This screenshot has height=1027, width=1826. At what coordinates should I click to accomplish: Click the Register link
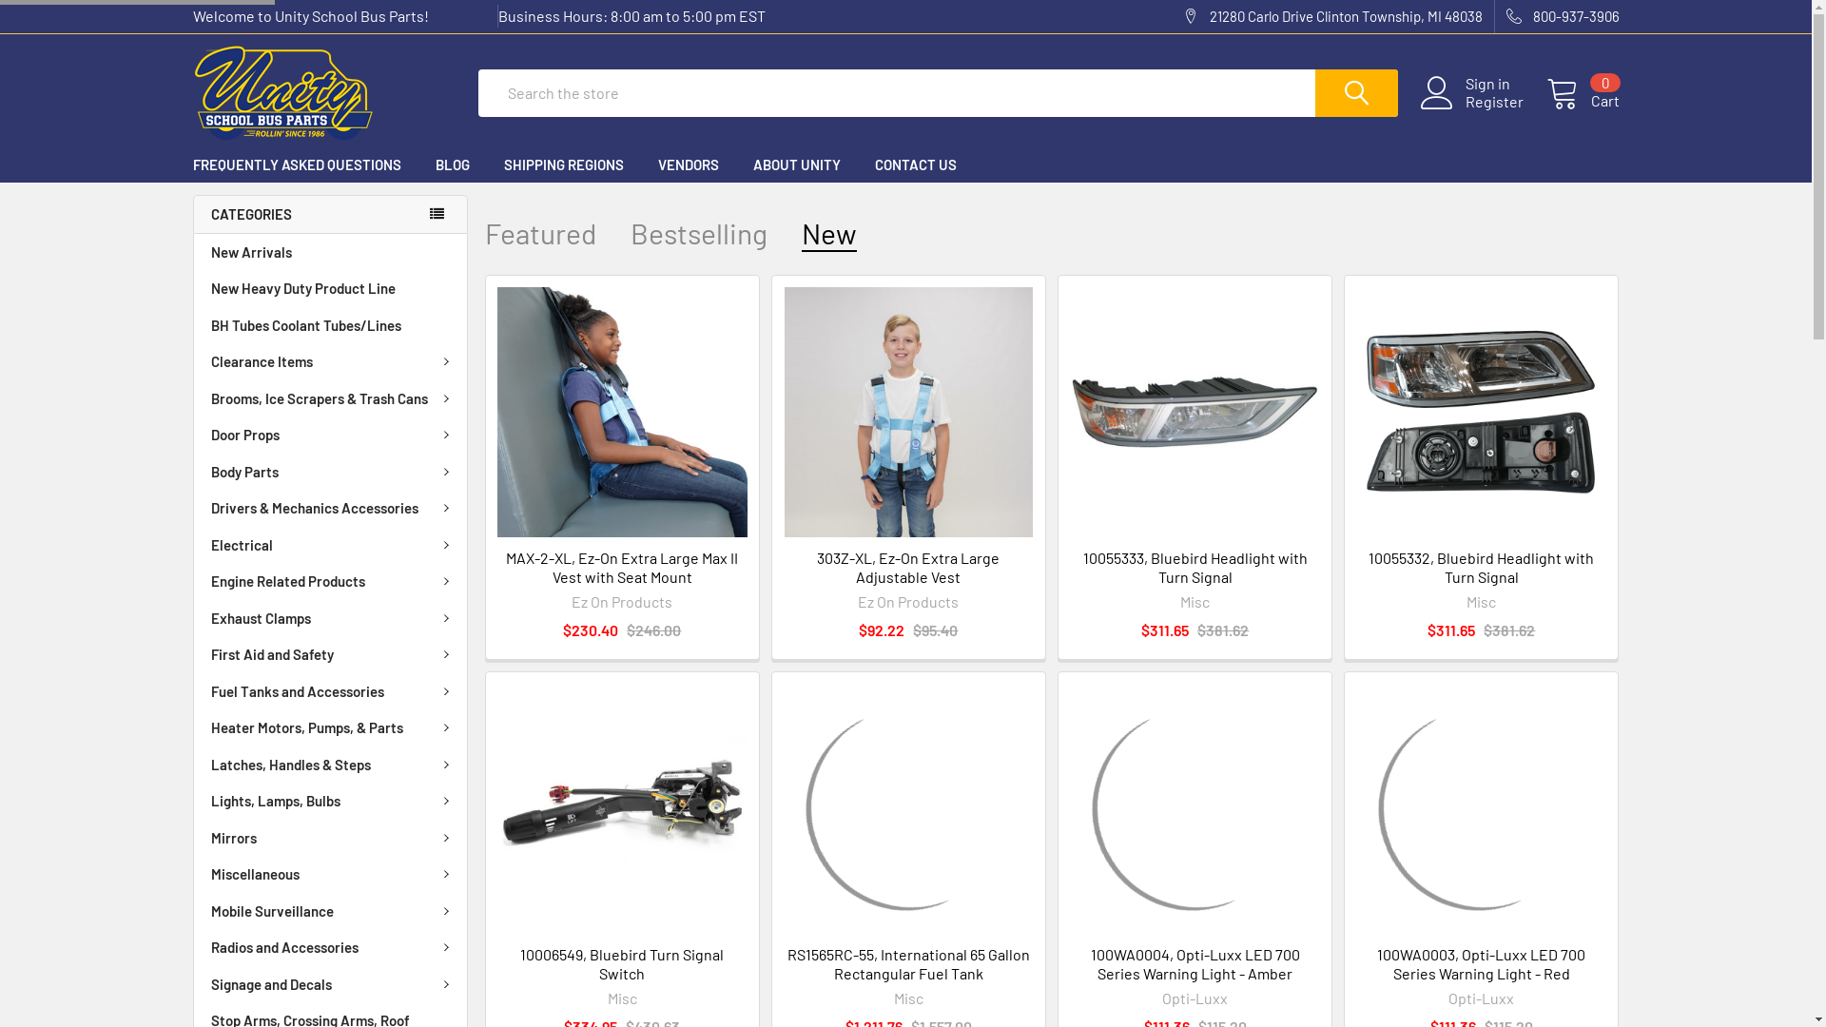point(1494,102)
